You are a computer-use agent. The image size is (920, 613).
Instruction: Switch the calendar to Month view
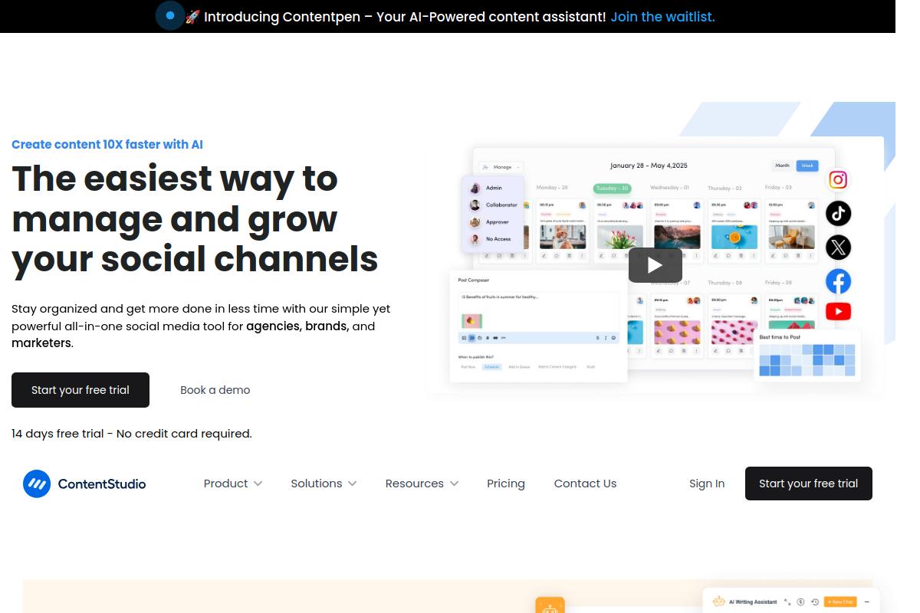coord(782,166)
